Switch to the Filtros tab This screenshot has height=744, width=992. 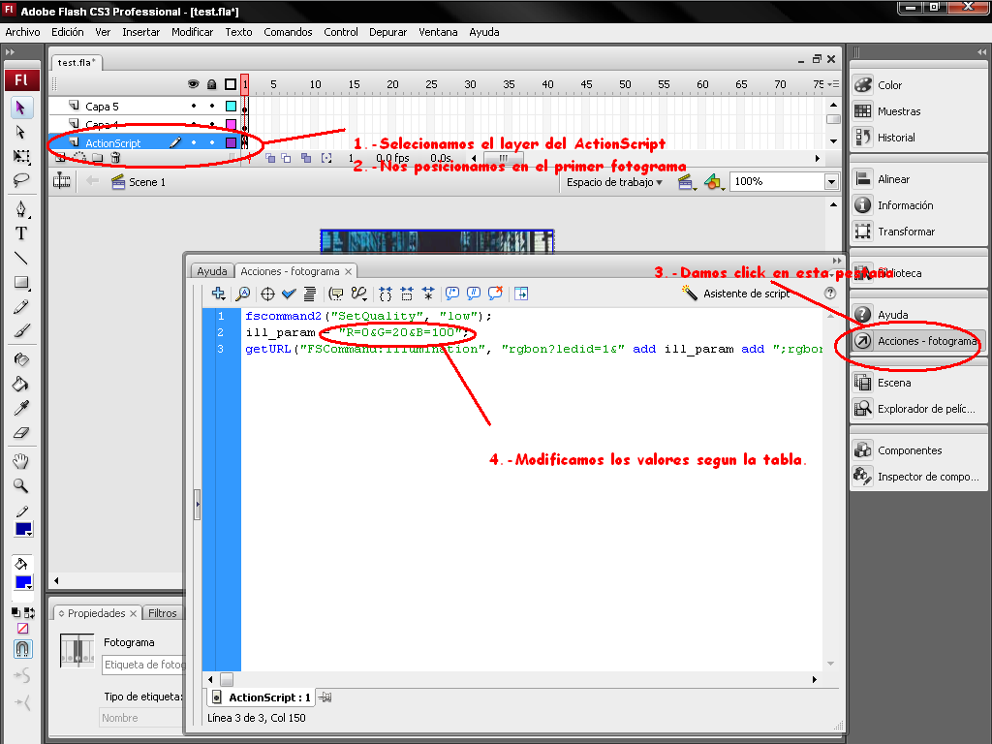[163, 613]
